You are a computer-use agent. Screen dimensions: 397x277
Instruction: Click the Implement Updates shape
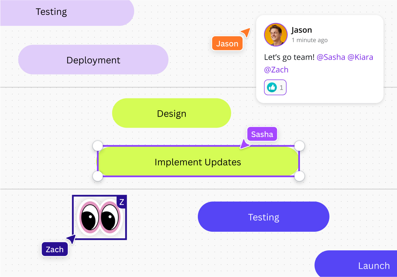click(x=198, y=162)
